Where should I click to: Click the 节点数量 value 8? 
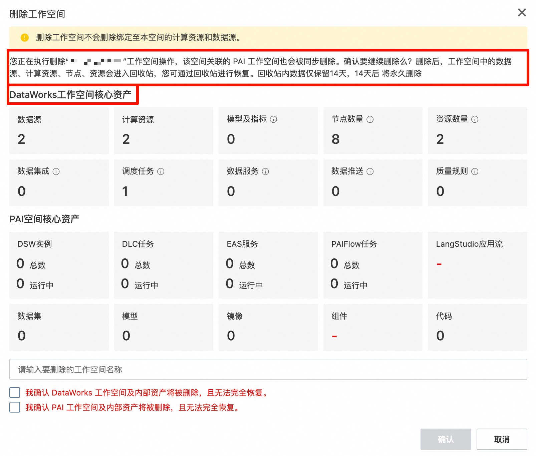click(x=335, y=139)
